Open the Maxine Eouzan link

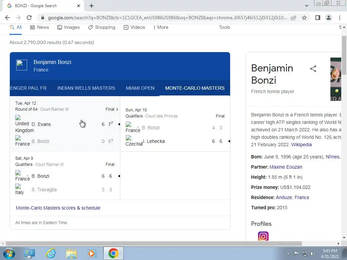point(286,167)
